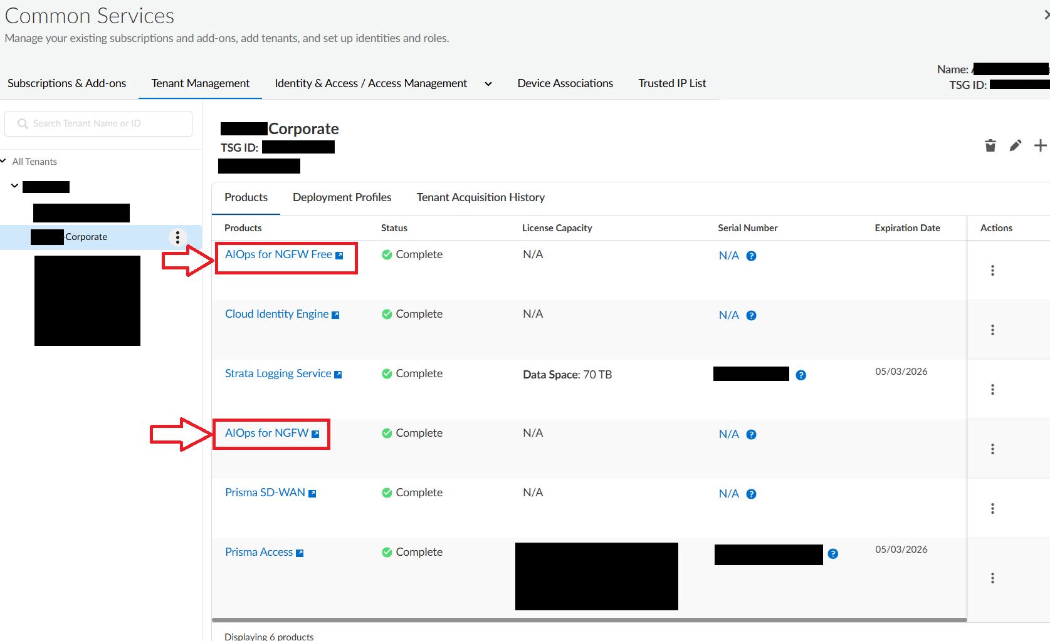Switch to the Deployment Profiles tab

342,197
